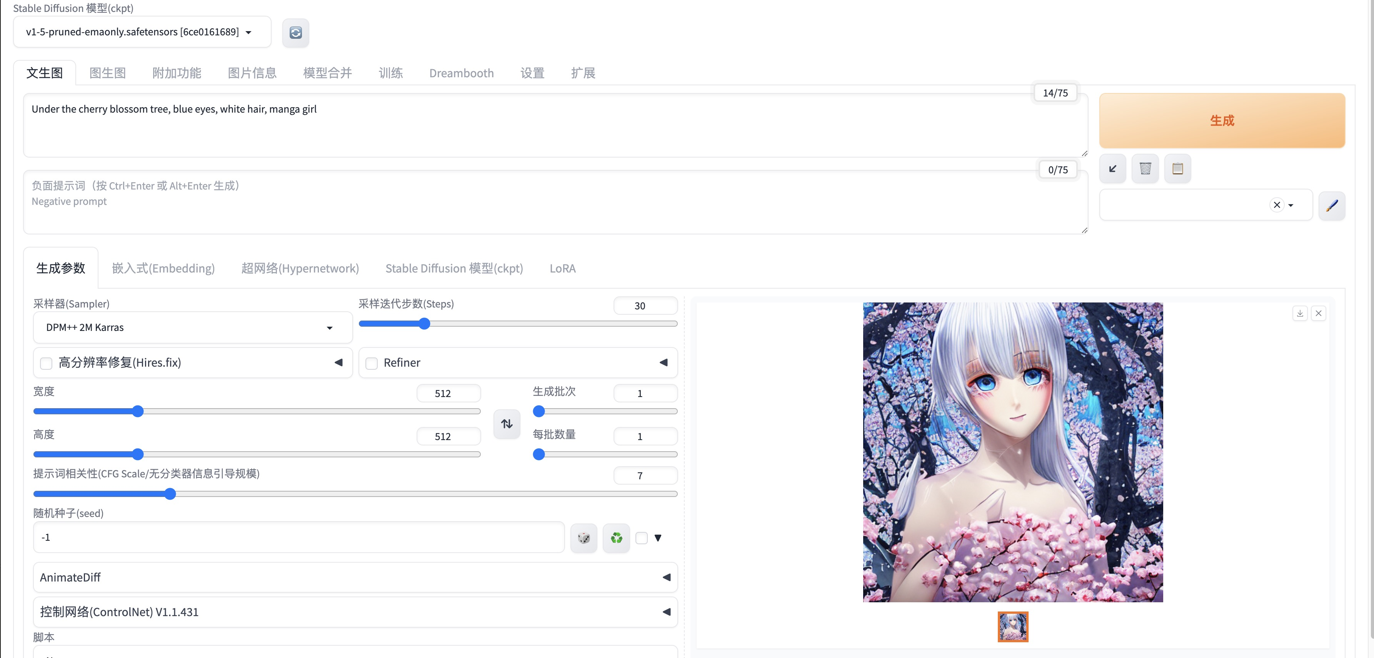Click the Negative prompt text box
Viewport: 1374px width, 658px height.
coord(556,203)
